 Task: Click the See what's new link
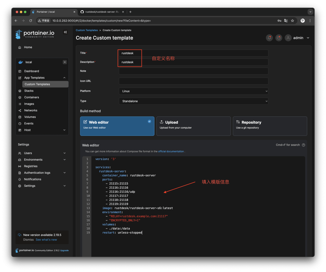tap(46, 240)
